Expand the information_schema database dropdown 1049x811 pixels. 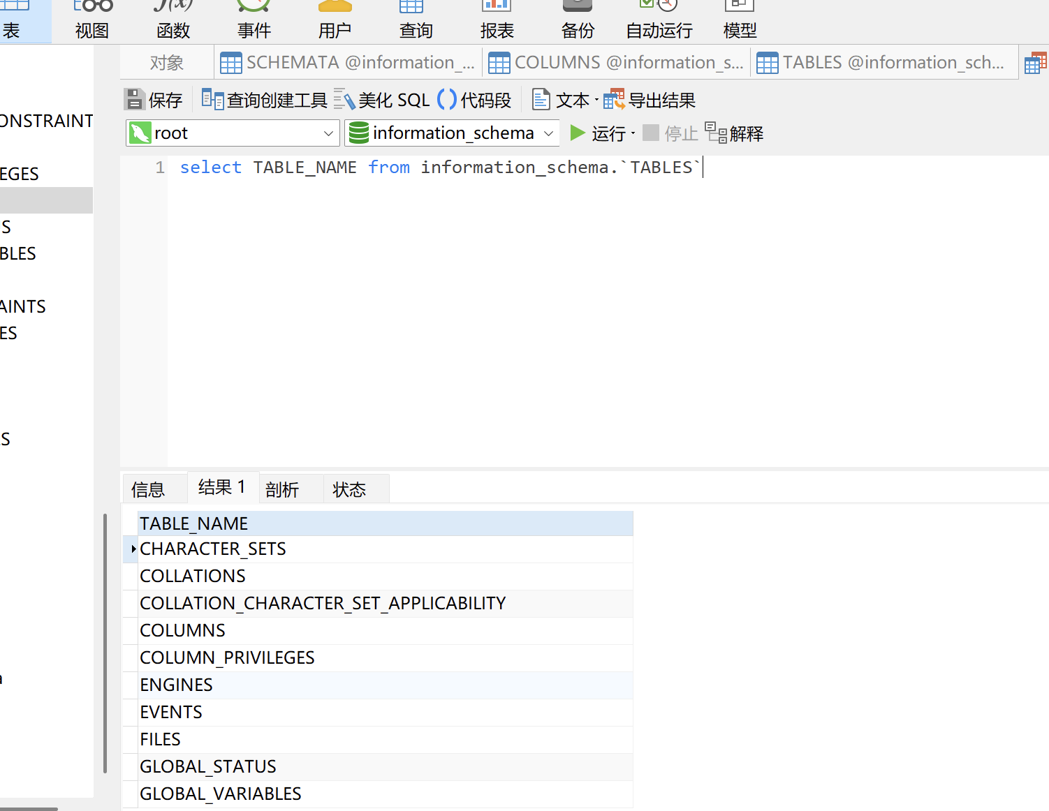[548, 133]
